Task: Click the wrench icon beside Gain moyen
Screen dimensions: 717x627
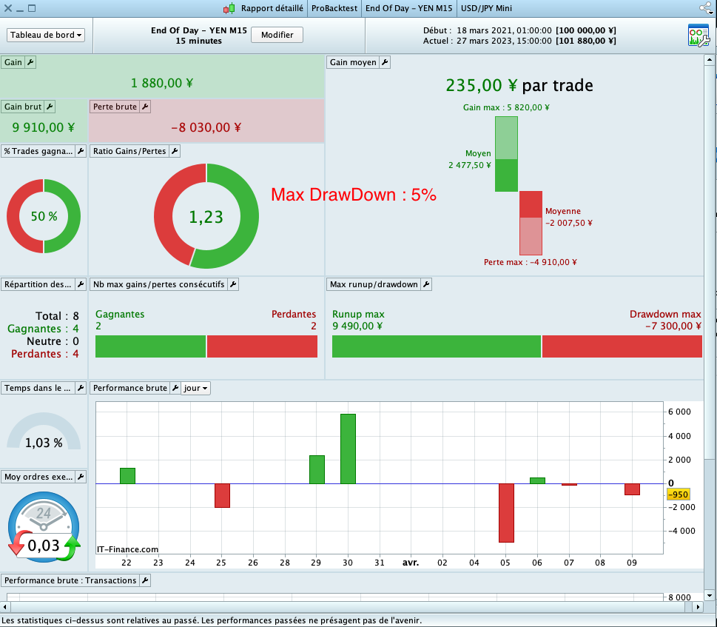Action: pyautogui.click(x=385, y=62)
